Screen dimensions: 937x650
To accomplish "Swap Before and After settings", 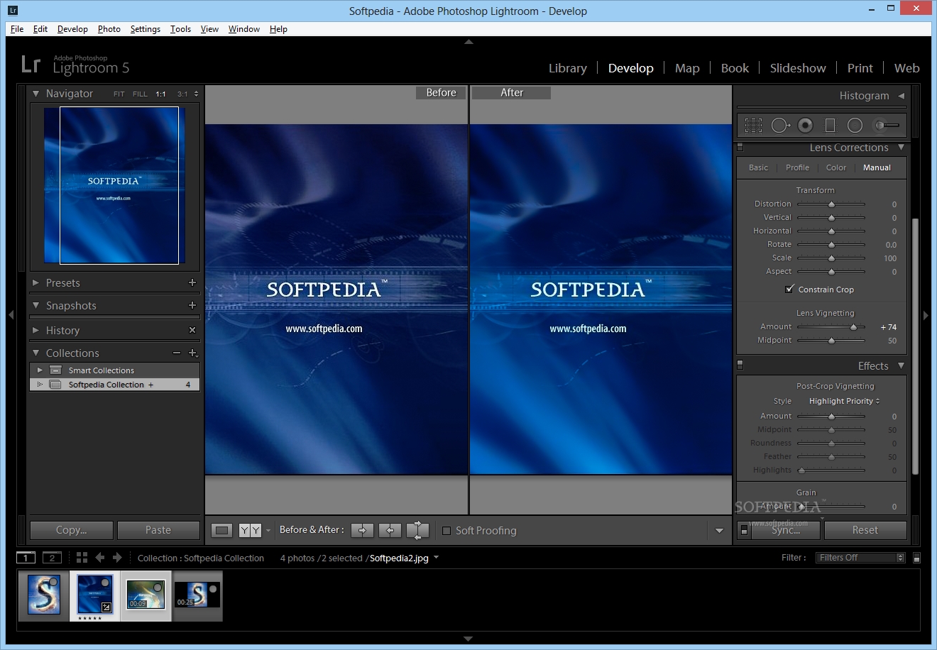I will click(x=417, y=530).
